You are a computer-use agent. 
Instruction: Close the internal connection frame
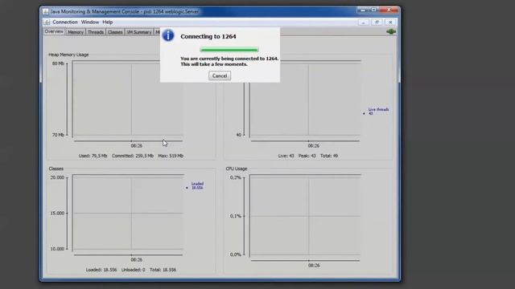point(390,22)
